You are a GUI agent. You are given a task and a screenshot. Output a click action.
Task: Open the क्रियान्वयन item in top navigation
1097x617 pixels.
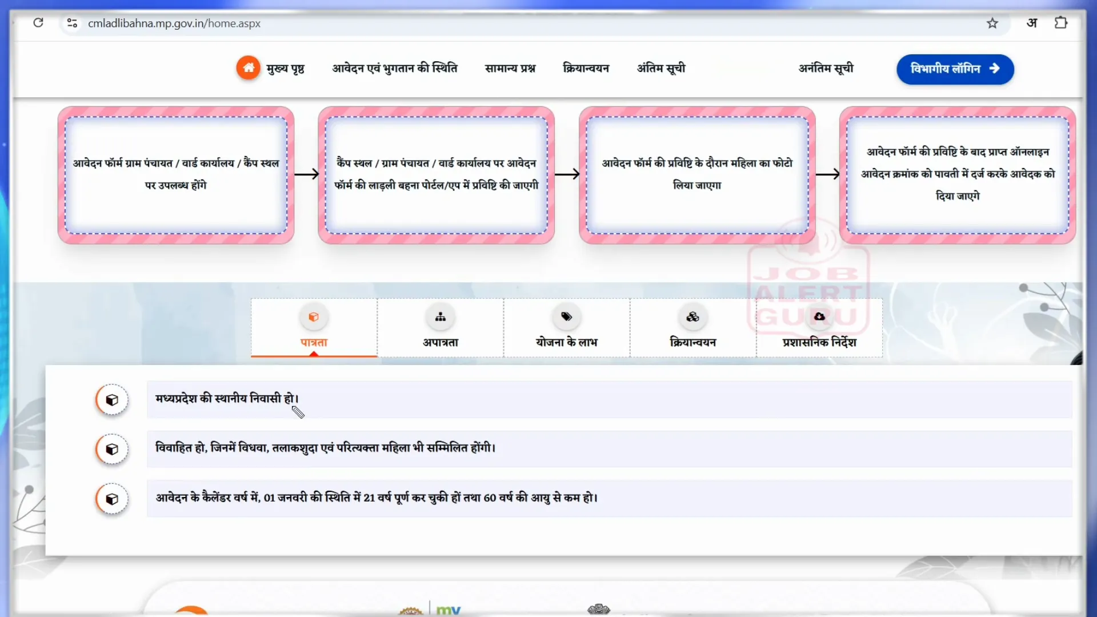(586, 69)
